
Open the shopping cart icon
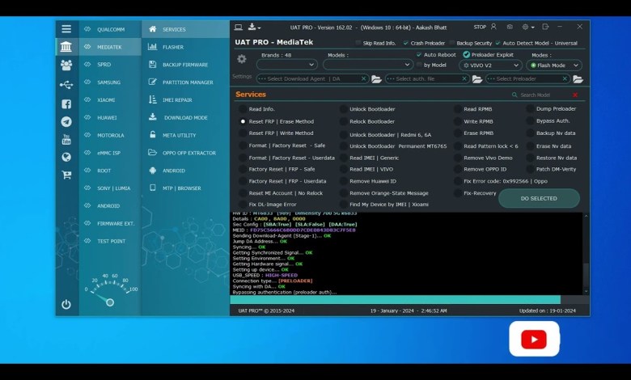66,174
